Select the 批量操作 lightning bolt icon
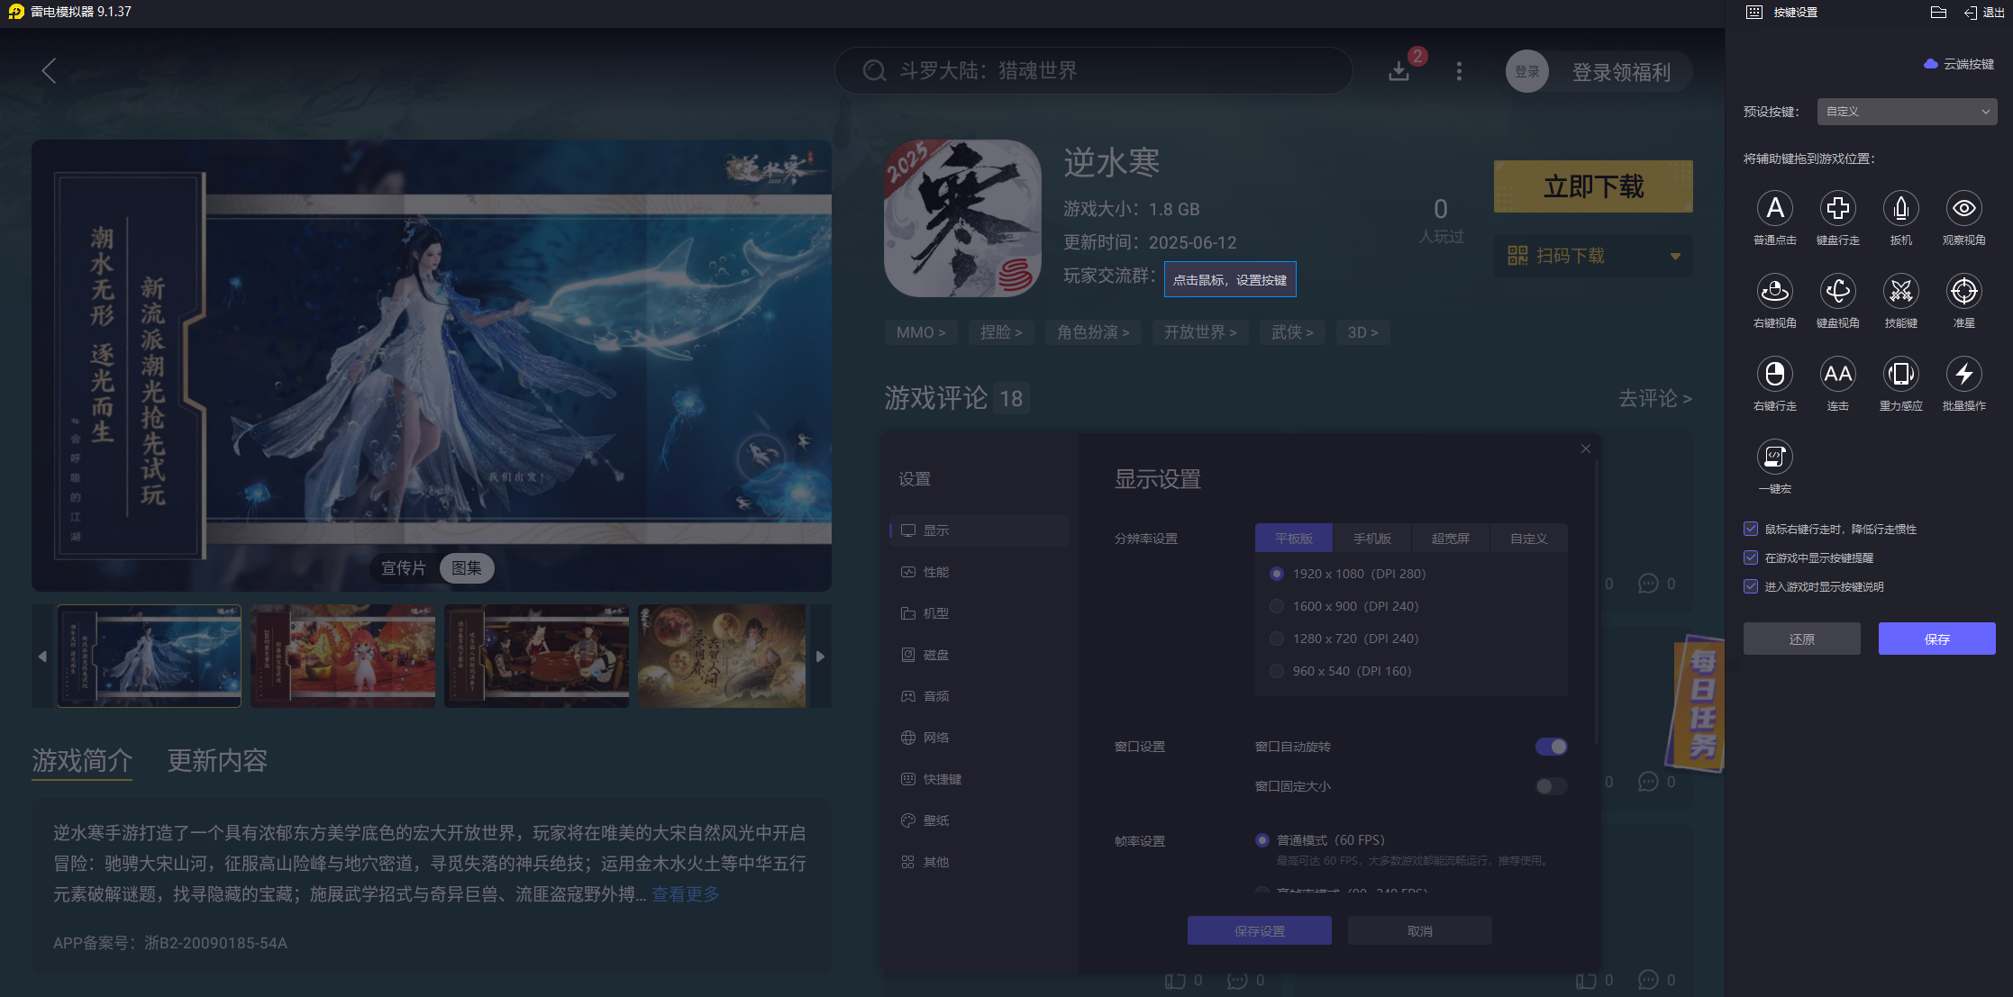This screenshot has height=997, width=2013. pos(1963,375)
